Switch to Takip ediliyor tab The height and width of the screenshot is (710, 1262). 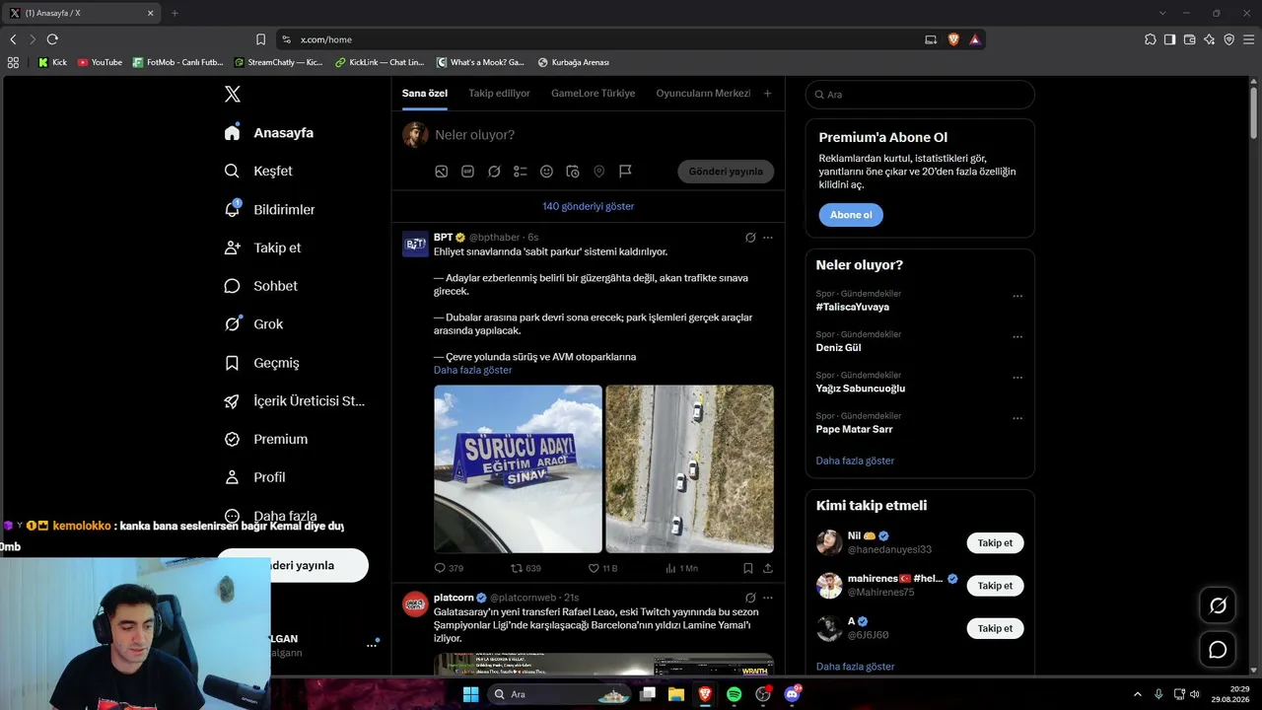tap(499, 94)
